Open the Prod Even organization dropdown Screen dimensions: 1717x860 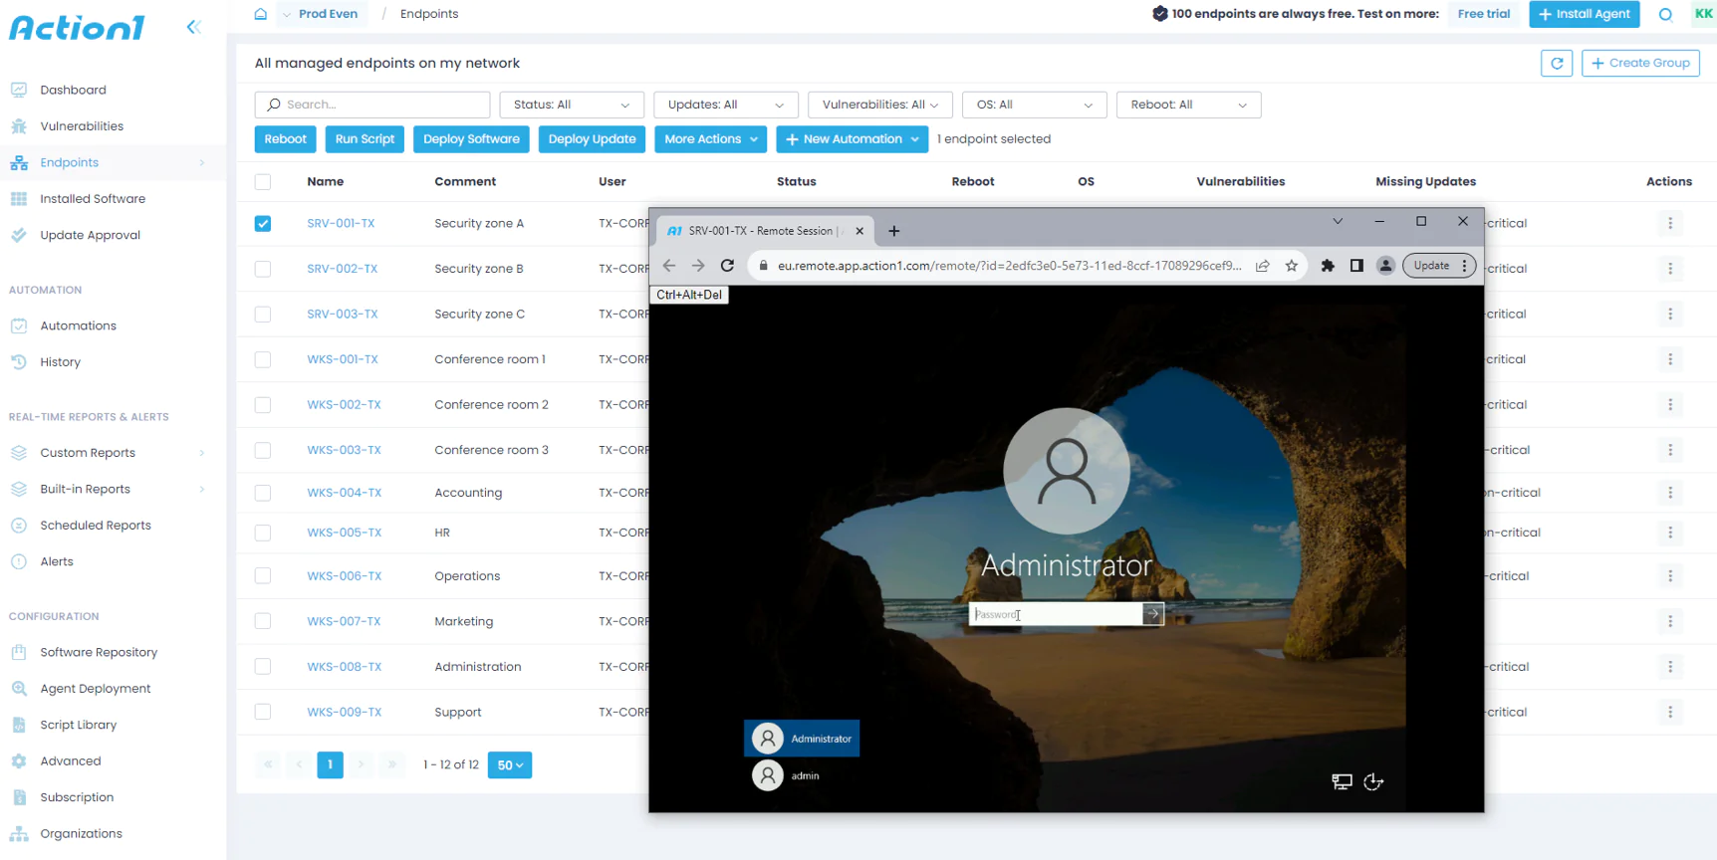click(321, 14)
